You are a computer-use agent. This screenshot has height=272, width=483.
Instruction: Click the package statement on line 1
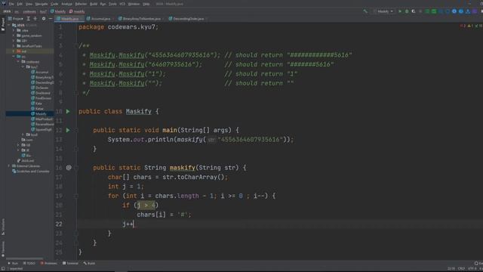pyautogui.click(x=118, y=27)
